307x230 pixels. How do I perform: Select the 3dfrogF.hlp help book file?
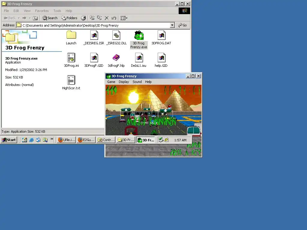116,60
